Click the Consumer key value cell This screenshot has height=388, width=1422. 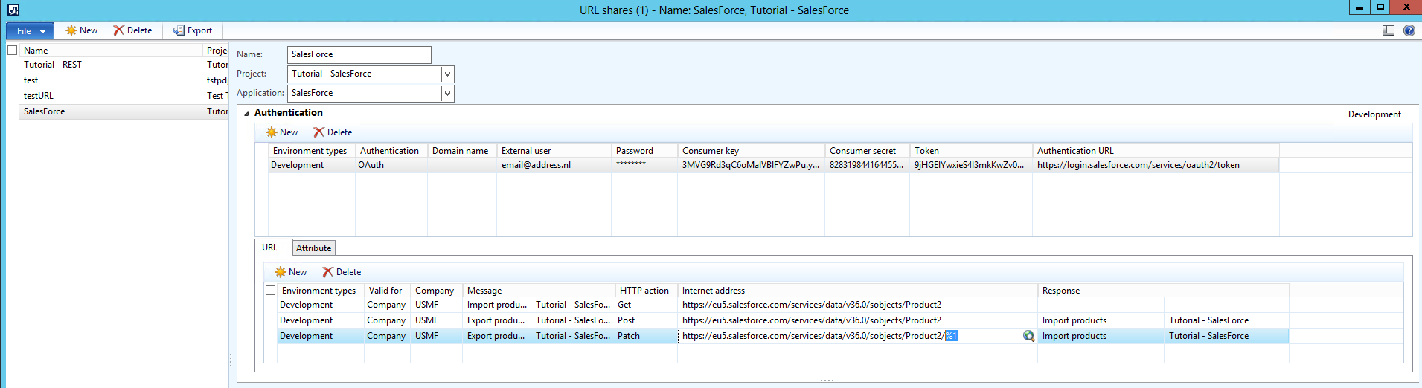(x=751, y=165)
